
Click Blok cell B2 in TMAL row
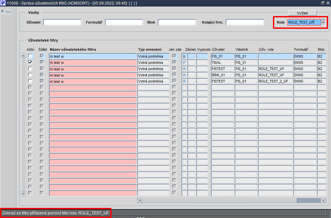click(x=322, y=63)
